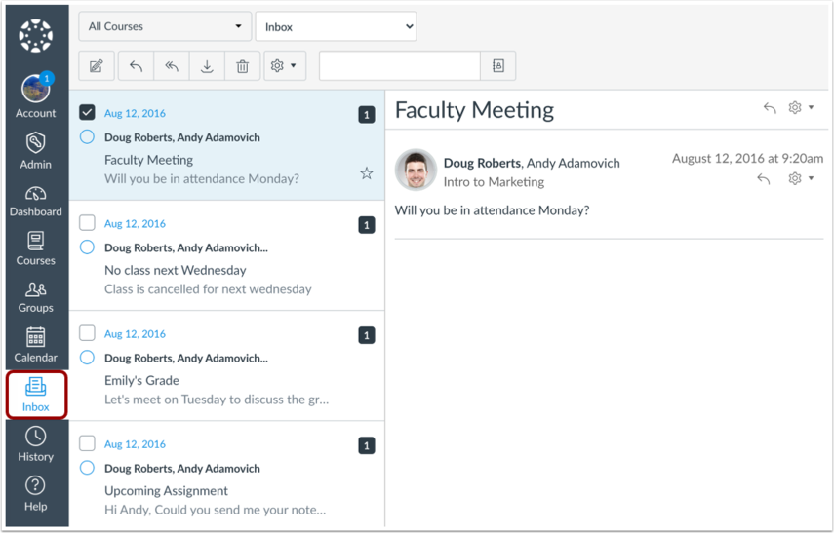Open the address book icon beside search
The image size is (834, 533).
coord(497,66)
